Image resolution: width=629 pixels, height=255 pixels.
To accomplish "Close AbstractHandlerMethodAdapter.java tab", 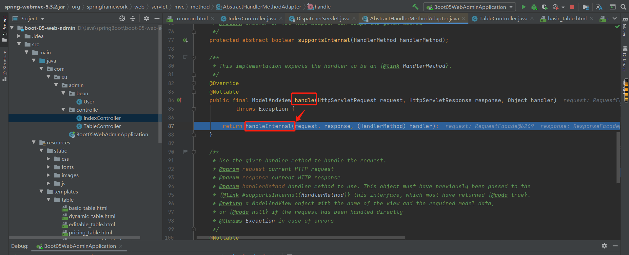I will [463, 19].
